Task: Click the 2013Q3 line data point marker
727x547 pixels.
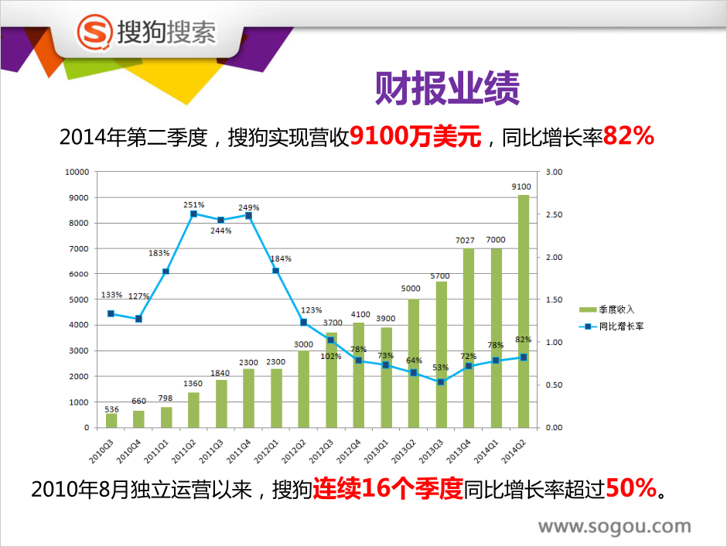Action: coord(441,382)
